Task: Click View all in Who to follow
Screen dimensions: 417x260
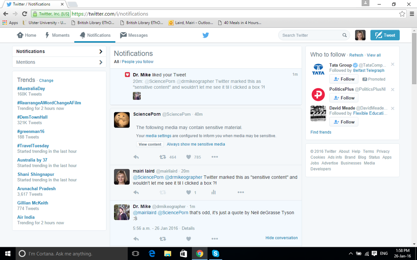Action: [374, 55]
